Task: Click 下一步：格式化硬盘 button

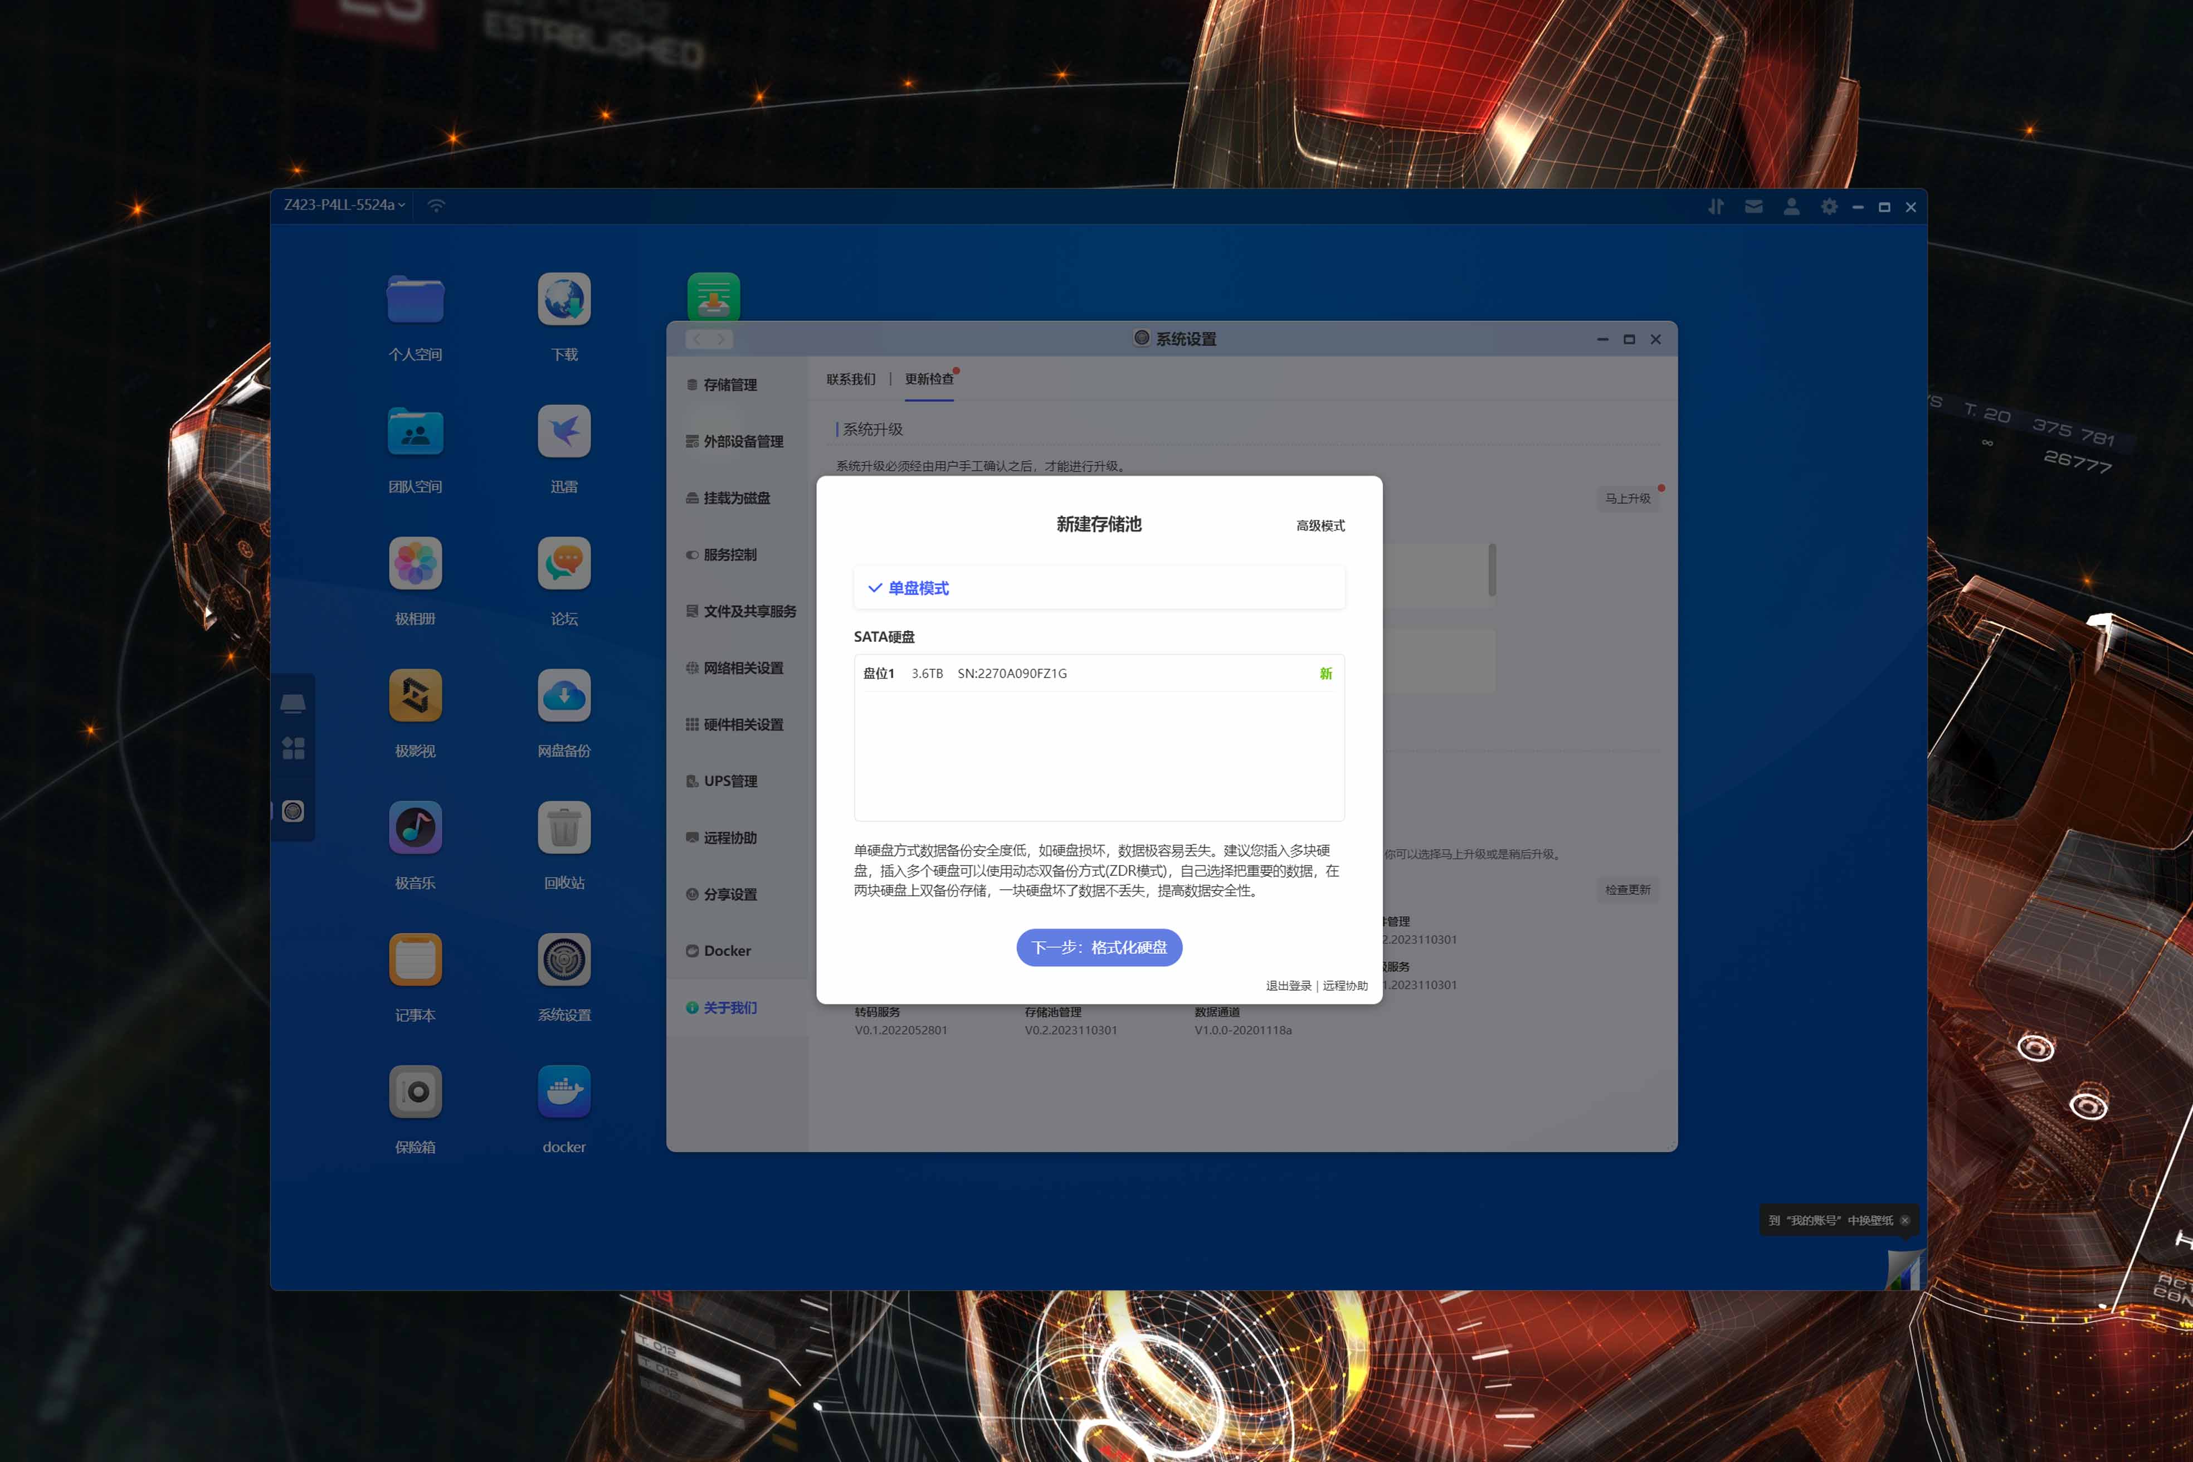Action: tap(1099, 947)
